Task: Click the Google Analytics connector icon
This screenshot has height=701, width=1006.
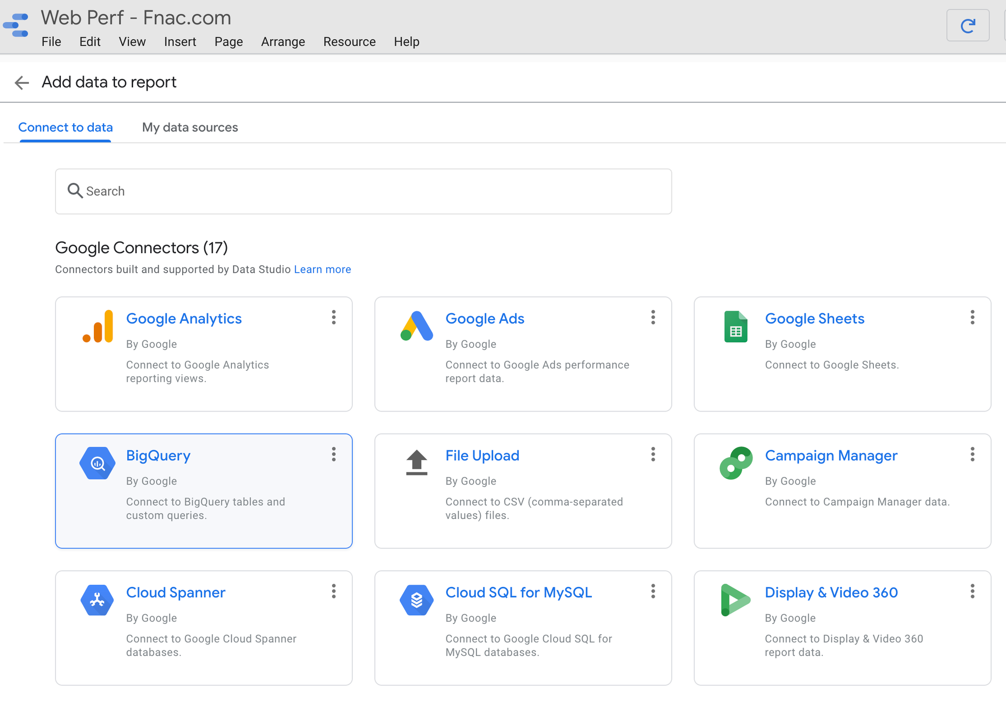Action: click(x=98, y=326)
